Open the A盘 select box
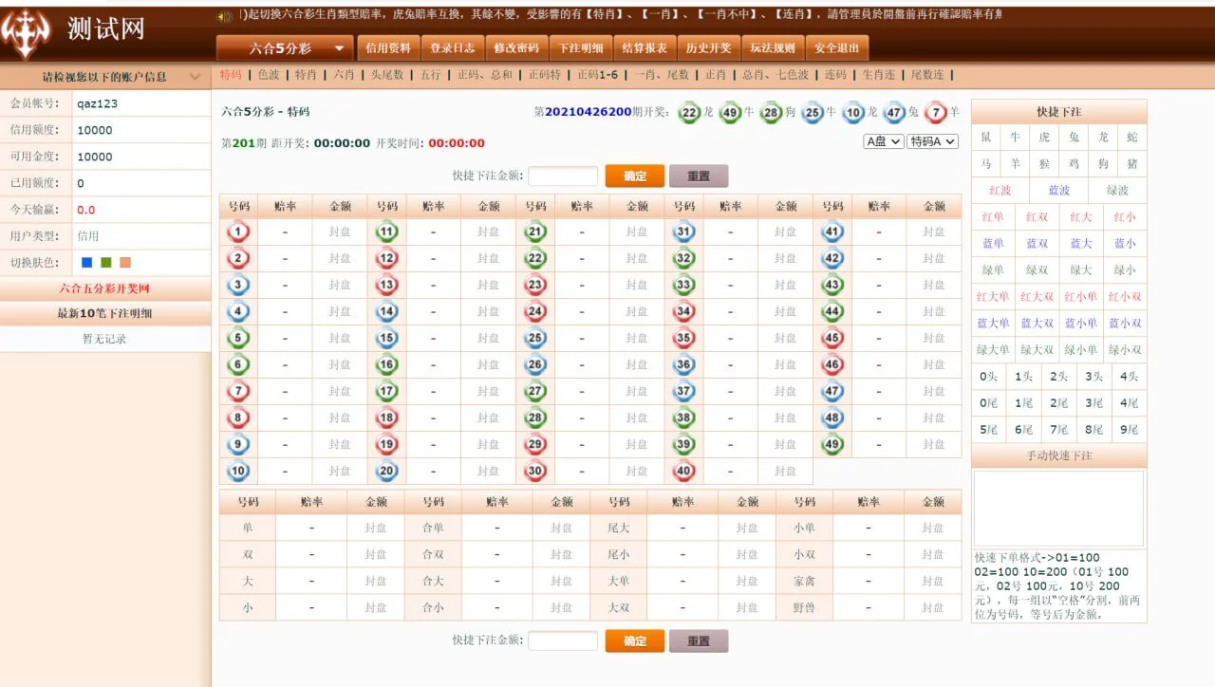Viewport: 1215px width, 687px height. [883, 141]
